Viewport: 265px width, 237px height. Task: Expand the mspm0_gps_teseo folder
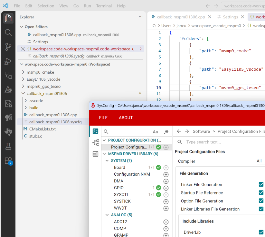tap(23, 86)
